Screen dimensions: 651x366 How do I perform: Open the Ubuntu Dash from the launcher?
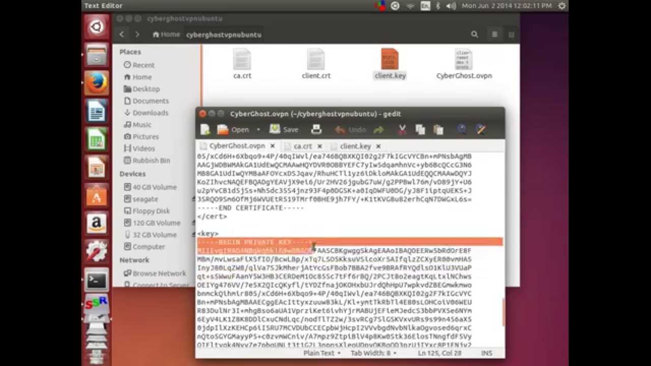tap(97, 27)
